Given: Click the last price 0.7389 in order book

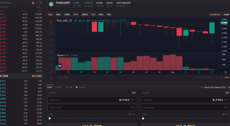Looking at the screenshot, I should click(x=4, y=76).
